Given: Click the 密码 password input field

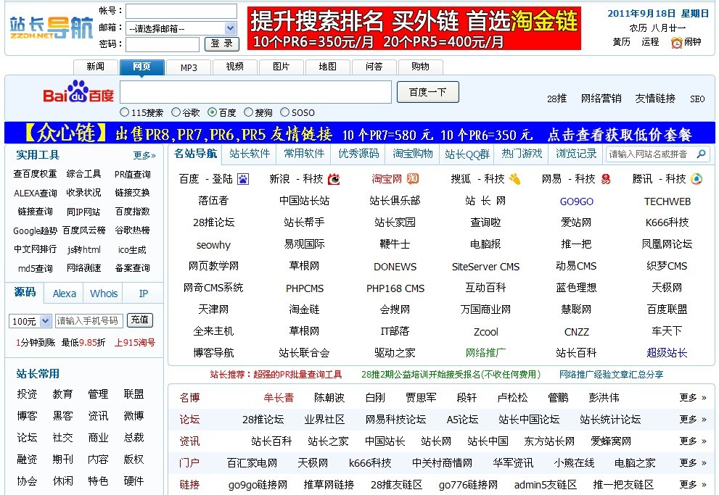Looking at the screenshot, I should (163, 44).
